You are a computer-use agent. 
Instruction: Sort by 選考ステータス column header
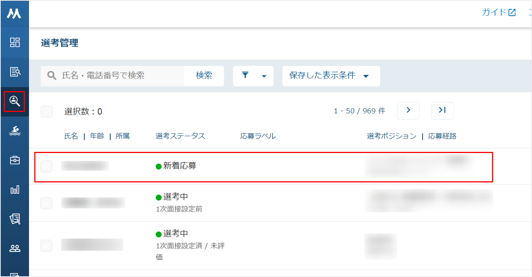click(x=180, y=136)
